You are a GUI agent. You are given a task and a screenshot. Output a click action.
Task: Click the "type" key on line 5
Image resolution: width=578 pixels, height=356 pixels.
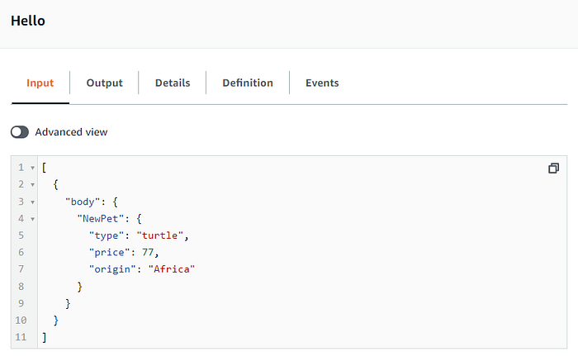[107, 235]
